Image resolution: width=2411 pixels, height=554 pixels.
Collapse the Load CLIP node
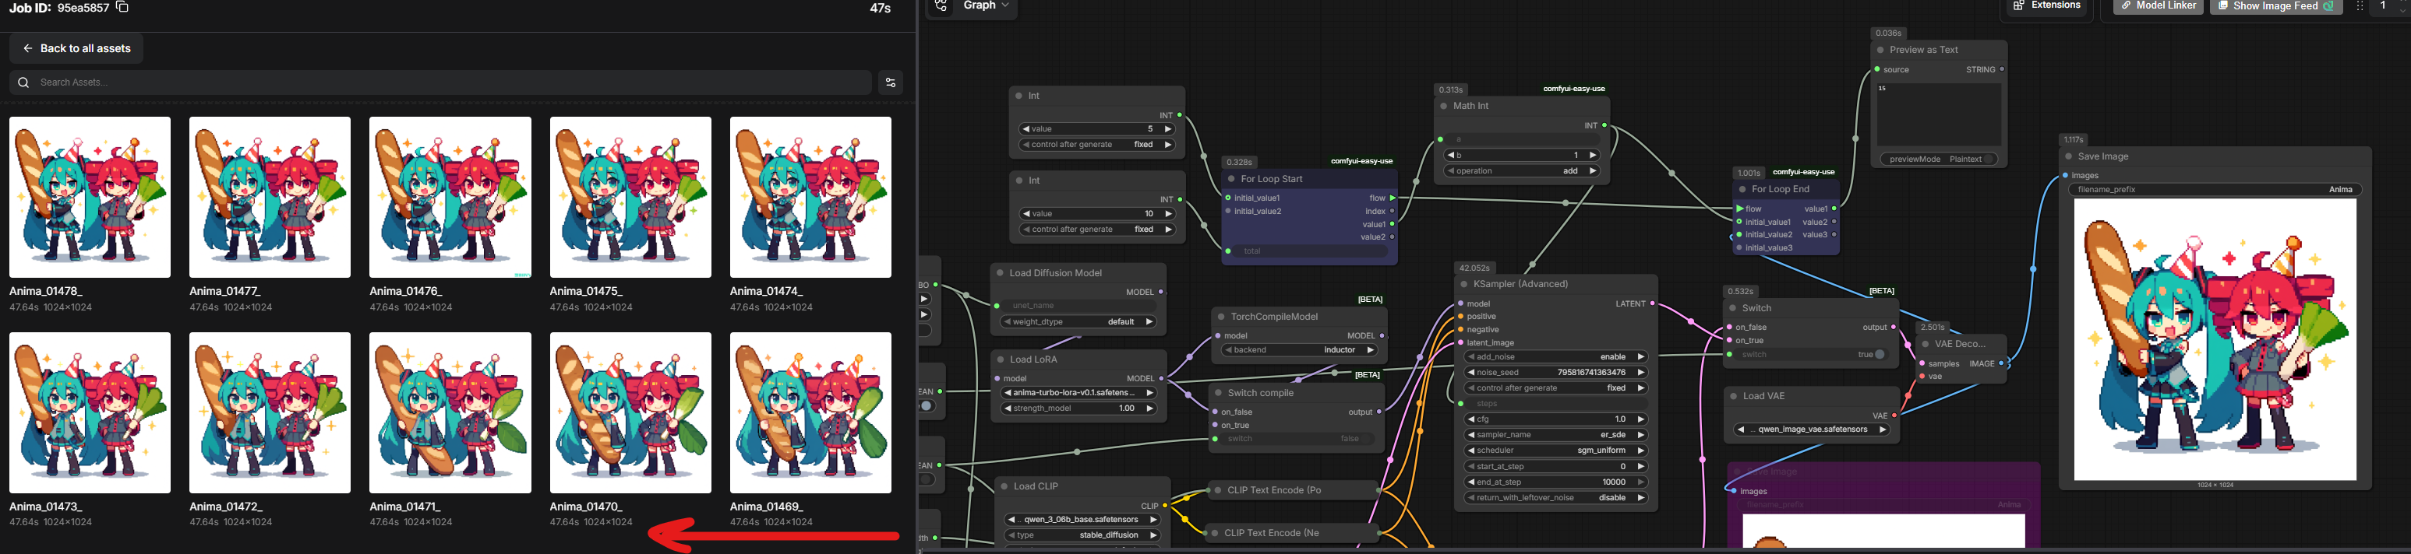(1004, 486)
